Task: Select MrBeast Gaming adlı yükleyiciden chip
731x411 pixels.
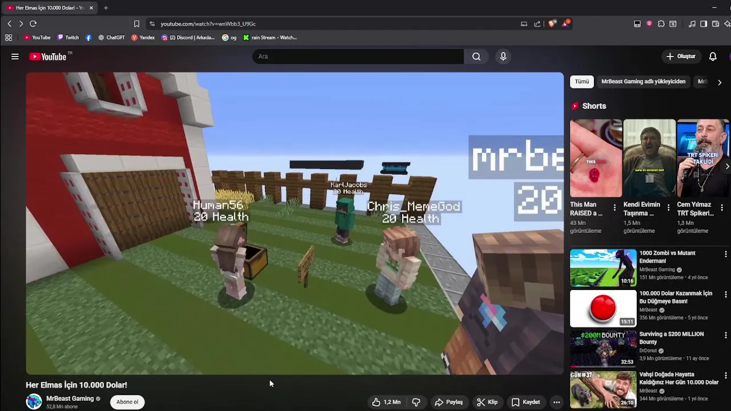Action: [x=643, y=82]
